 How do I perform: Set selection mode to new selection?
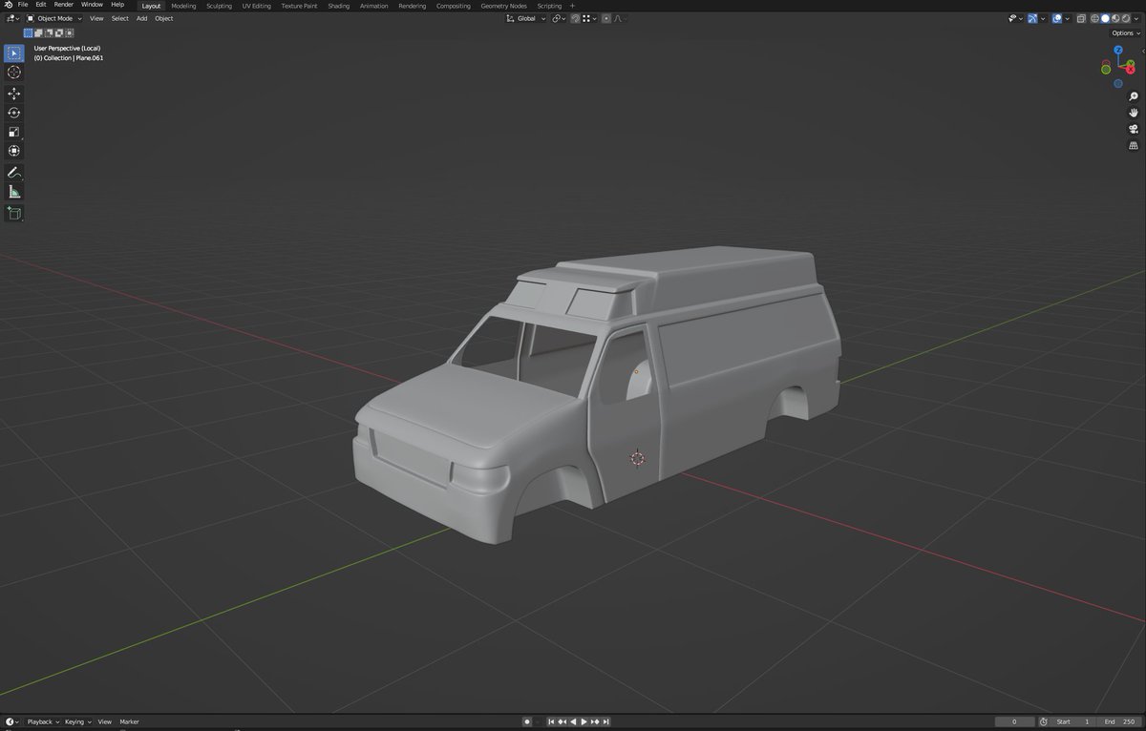[28, 32]
